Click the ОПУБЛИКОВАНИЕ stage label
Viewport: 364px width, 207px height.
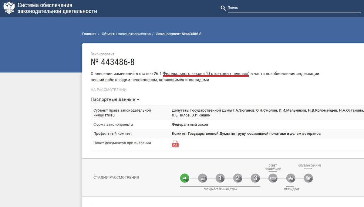click(309, 166)
